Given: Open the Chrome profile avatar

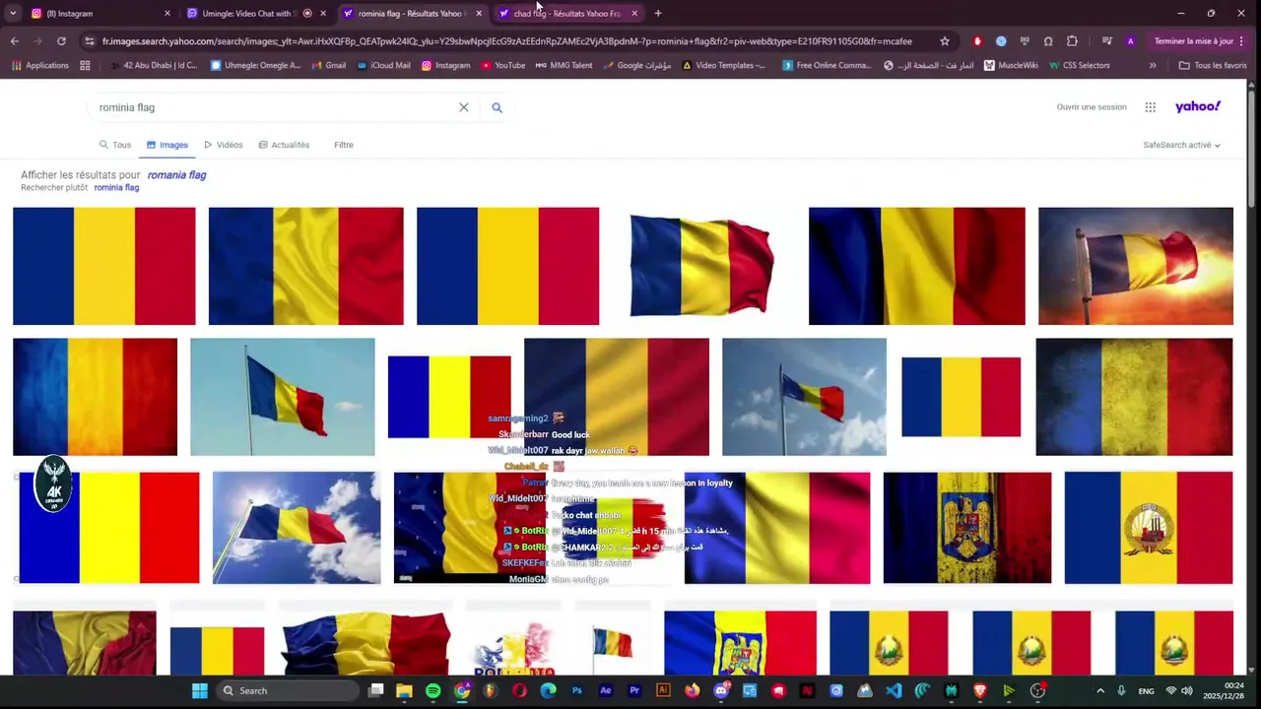Looking at the screenshot, I should 1130,41.
